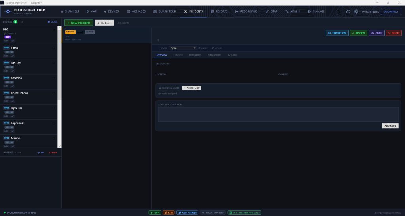Open settings gear icon near syntaxis_demo
The width and height of the screenshot is (405, 216).
tap(356, 11)
